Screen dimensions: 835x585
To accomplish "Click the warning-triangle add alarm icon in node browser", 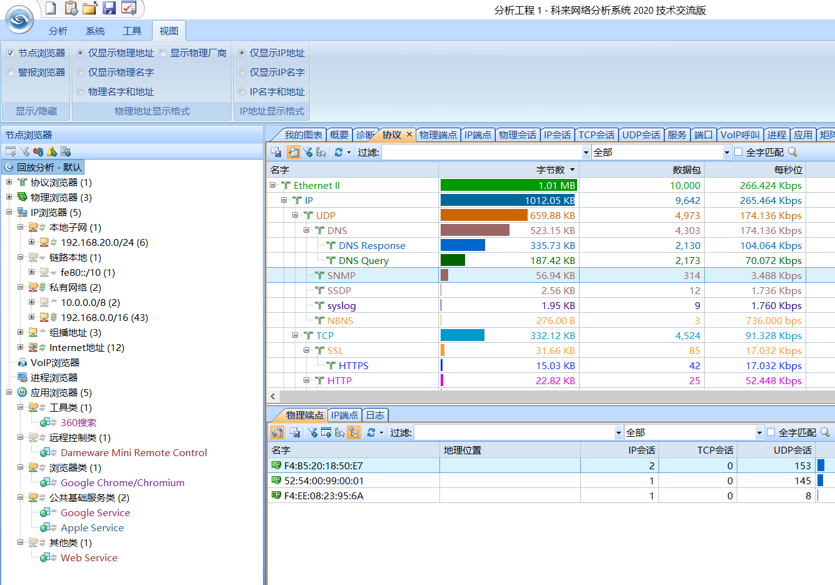I will (x=52, y=151).
